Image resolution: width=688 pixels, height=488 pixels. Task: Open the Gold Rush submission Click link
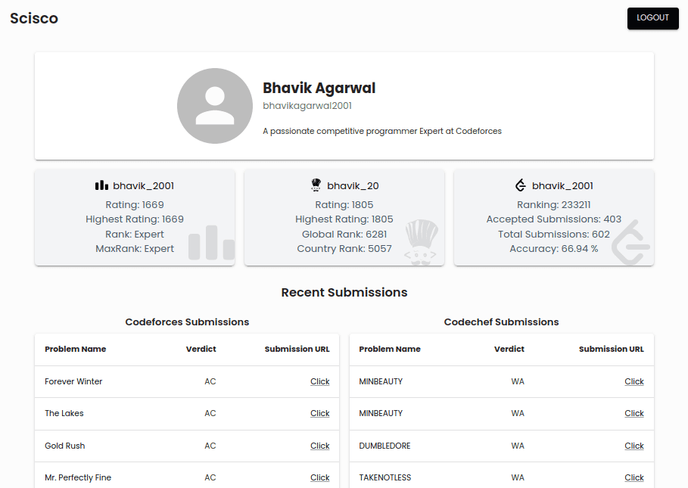(x=319, y=446)
